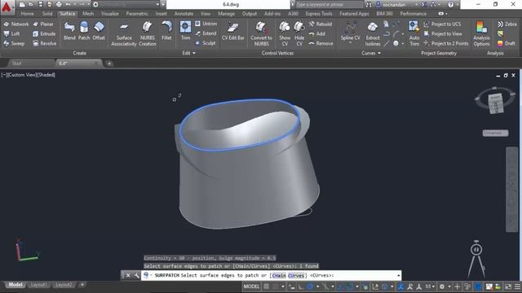Click the Sculpt tool

point(206,43)
